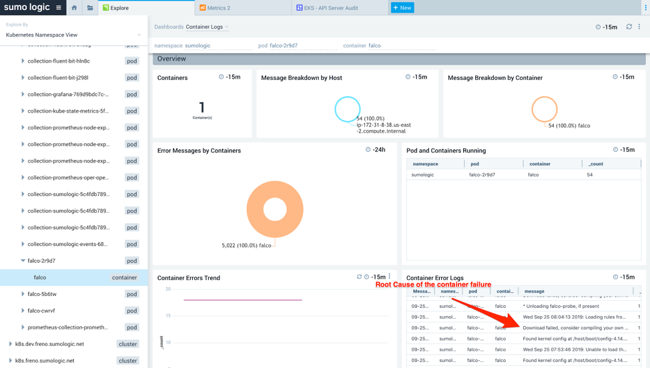The height and width of the screenshot is (368, 650).
Task: Select falco-cwrvf tree row
Action: click(x=74, y=311)
